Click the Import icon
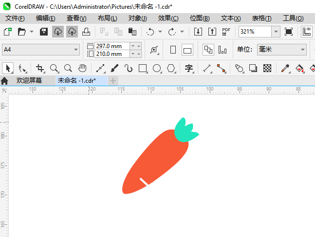The height and width of the screenshot is (237, 315). click(x=198, y=32)
